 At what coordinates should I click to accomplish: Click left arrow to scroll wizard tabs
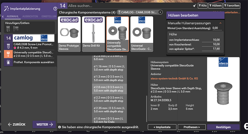2,16
